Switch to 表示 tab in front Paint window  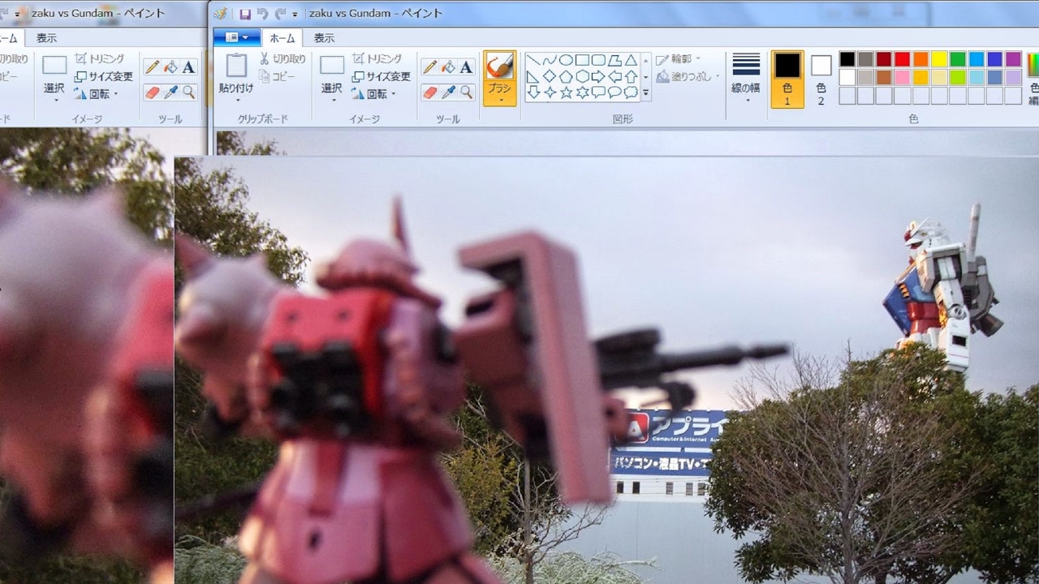[x=324, y=38]
